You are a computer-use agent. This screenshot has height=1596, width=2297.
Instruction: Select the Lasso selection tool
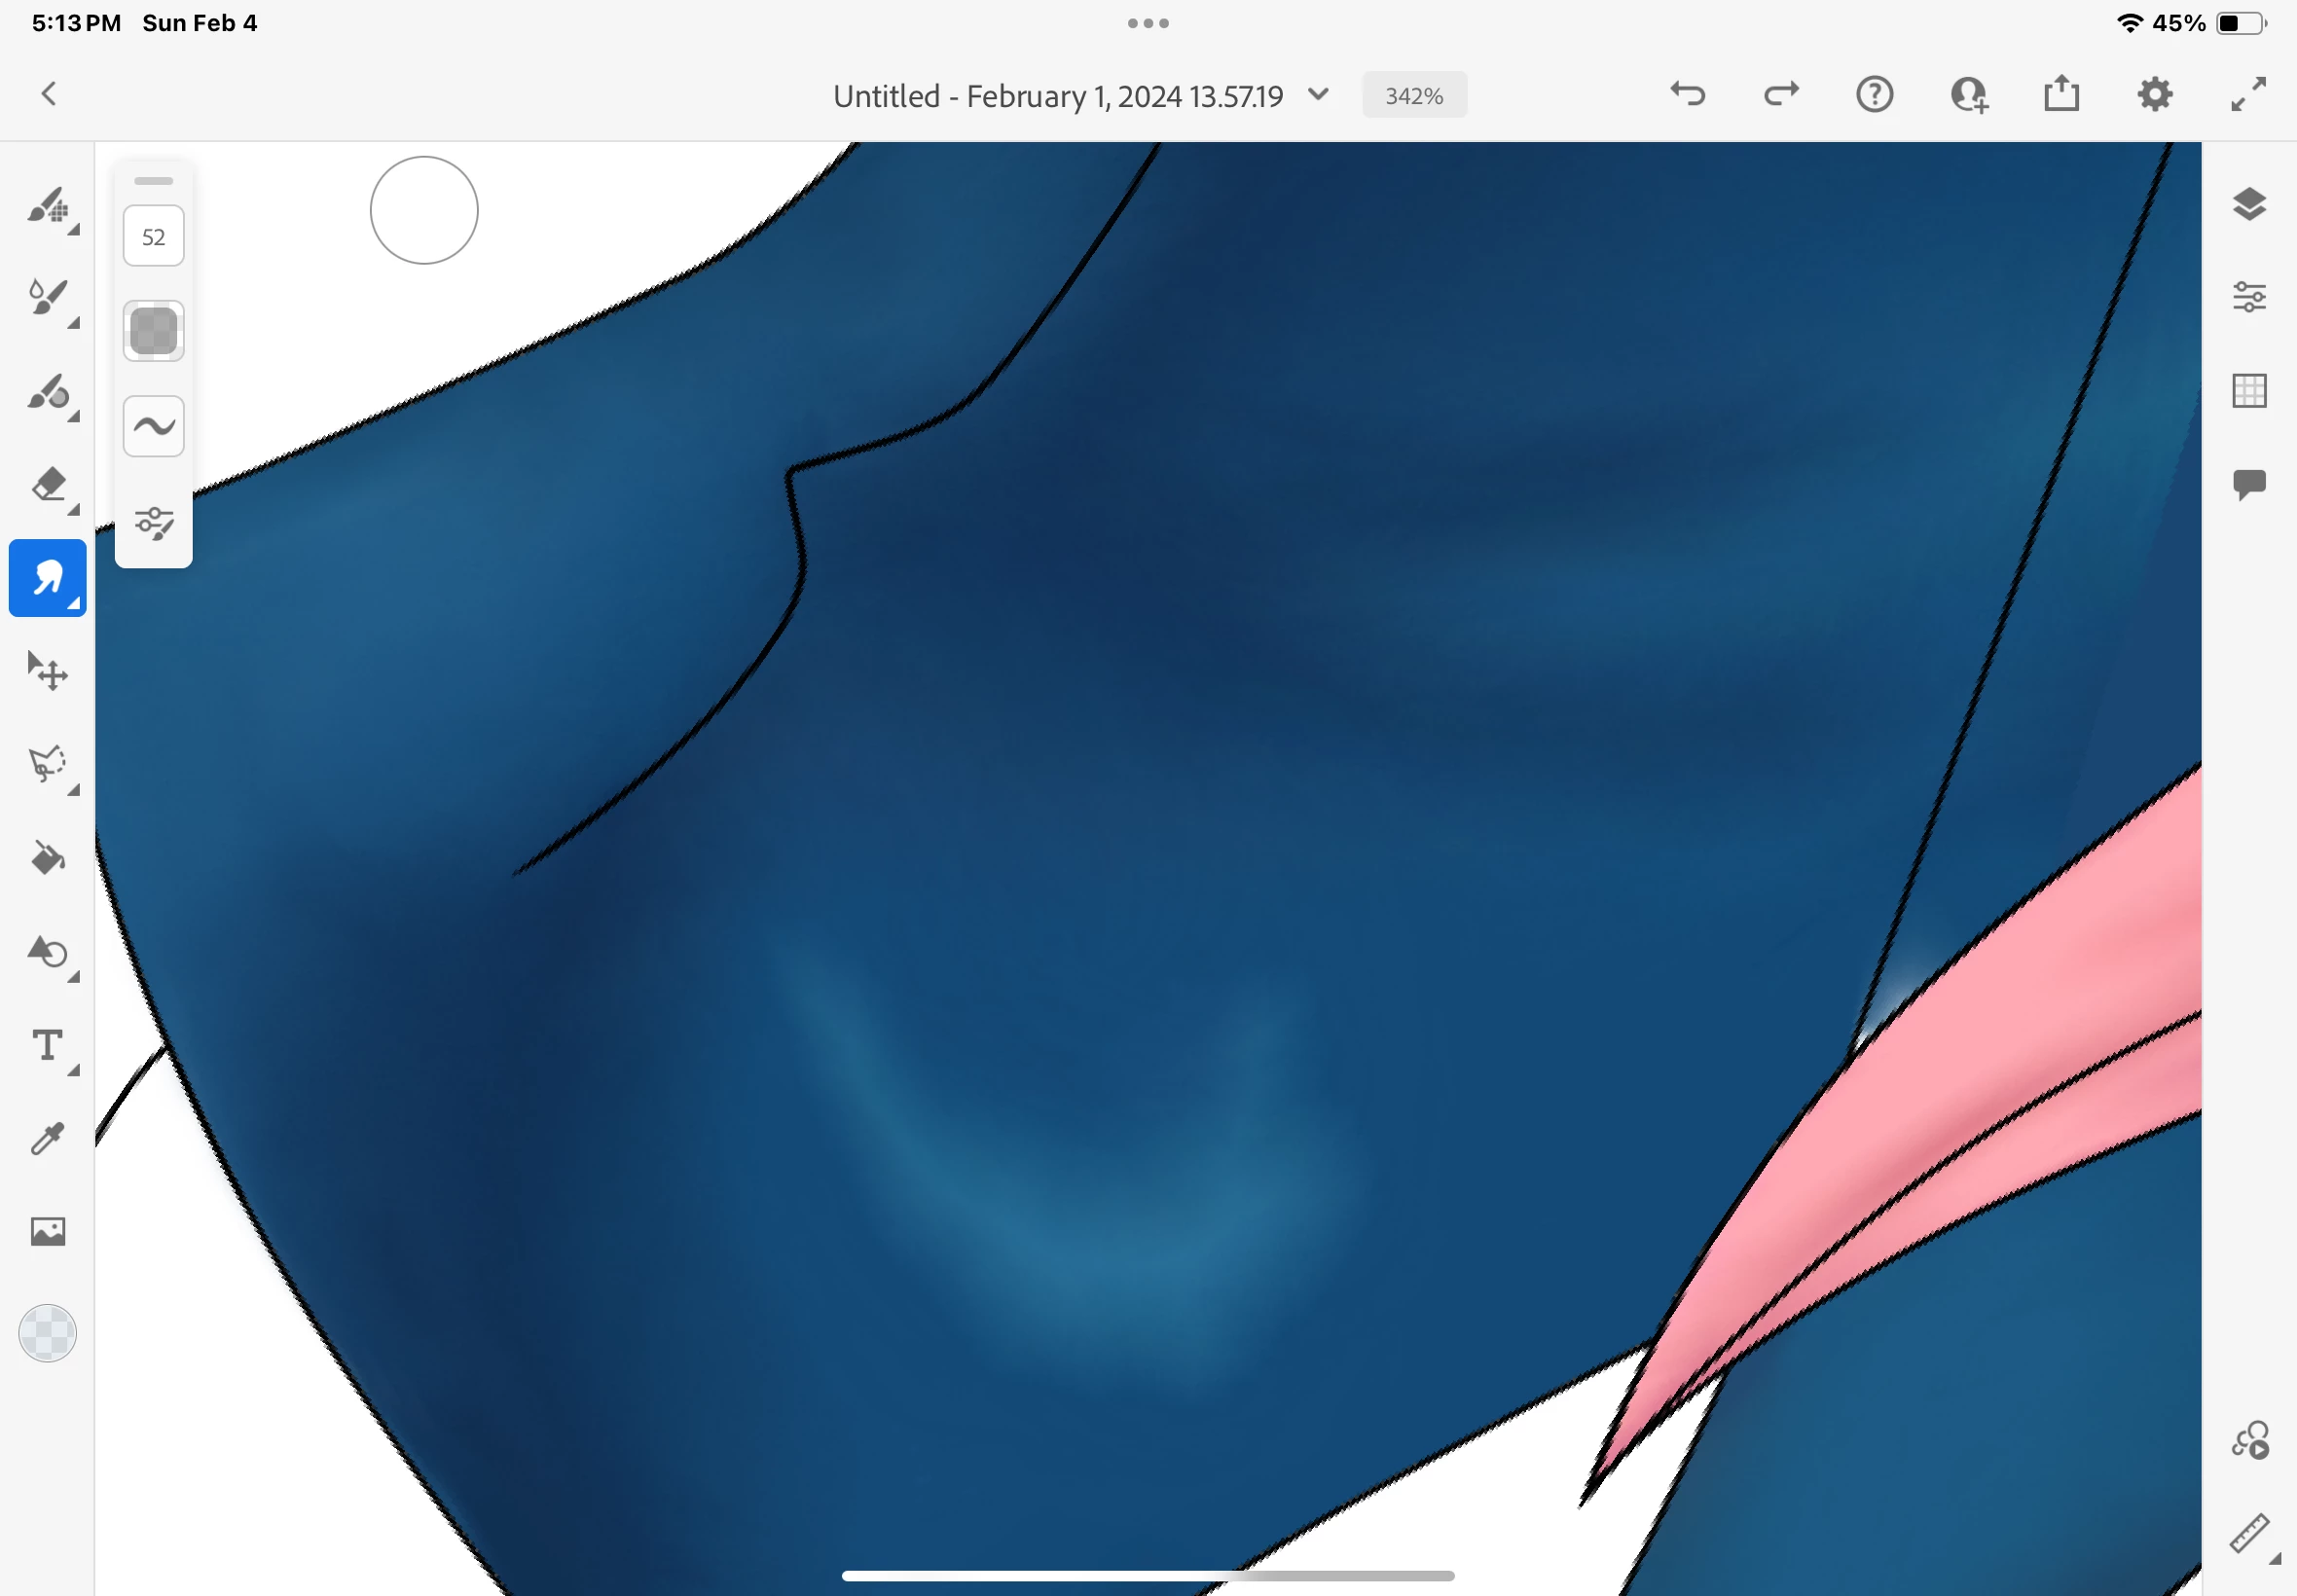(x=47, y=764)
